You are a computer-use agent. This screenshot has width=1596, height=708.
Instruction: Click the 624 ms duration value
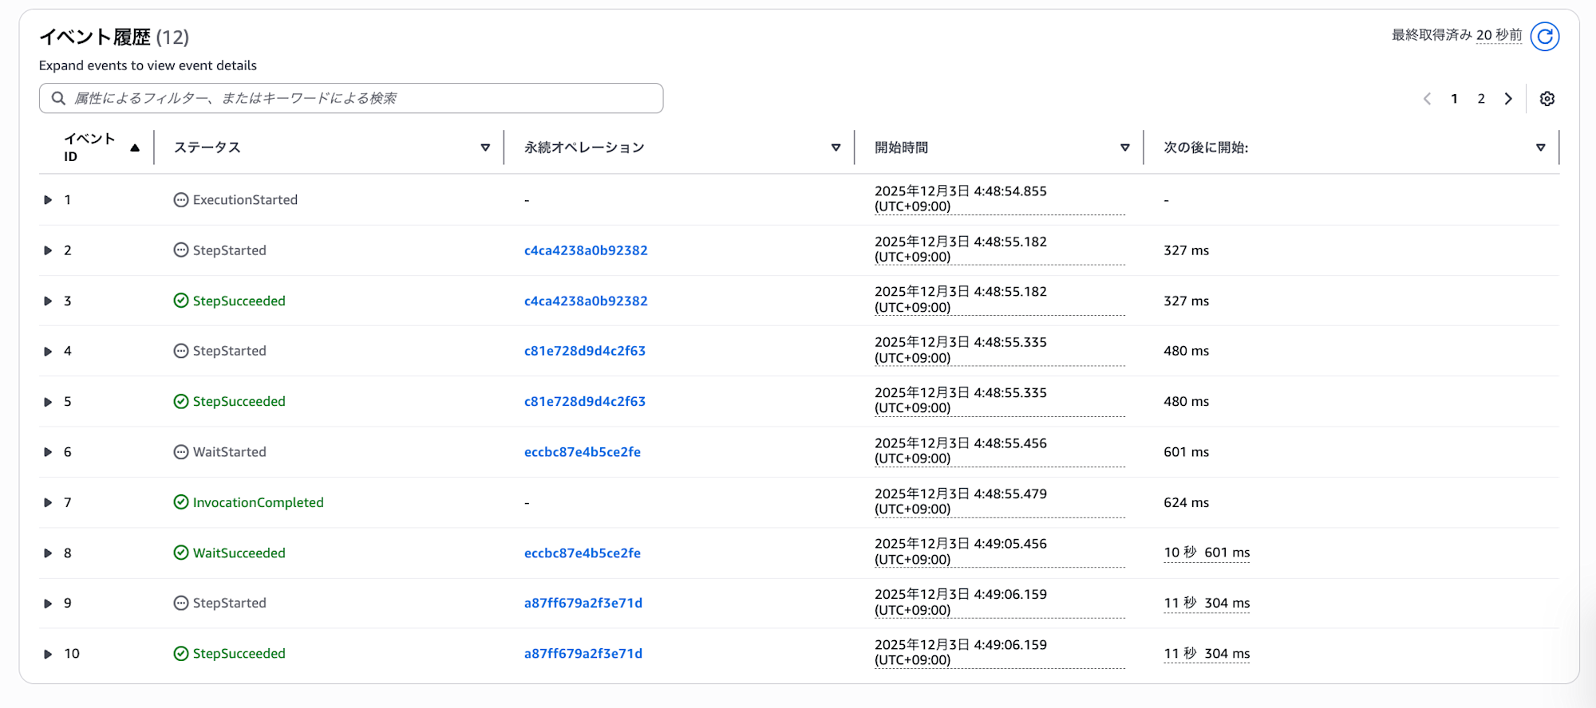pos(1187,502)
